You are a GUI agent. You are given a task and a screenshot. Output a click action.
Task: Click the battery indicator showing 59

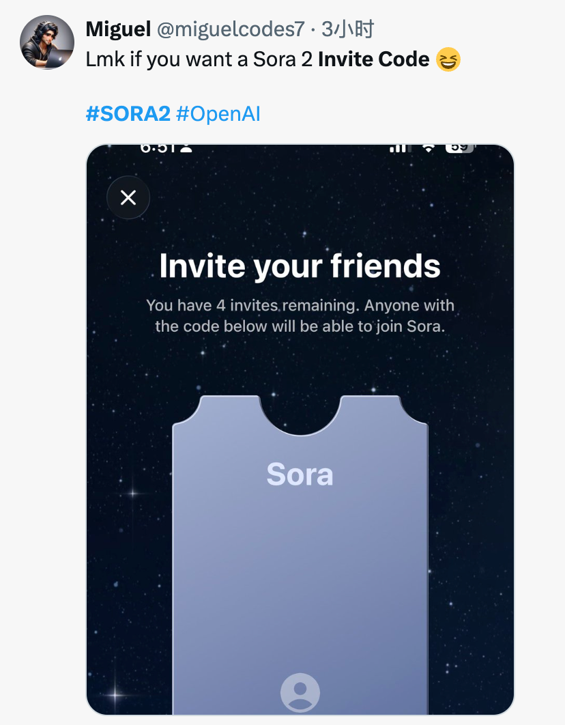(459, 147)
